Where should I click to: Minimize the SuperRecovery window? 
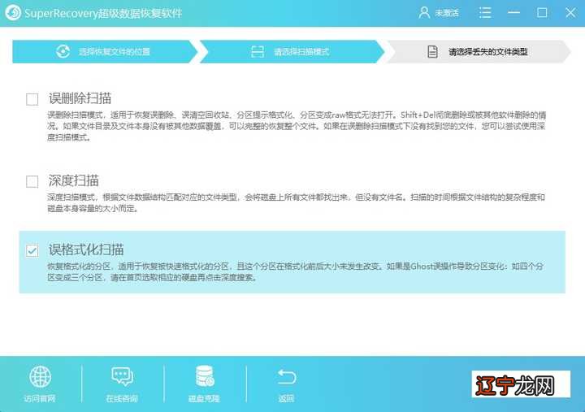pos(513,13)
